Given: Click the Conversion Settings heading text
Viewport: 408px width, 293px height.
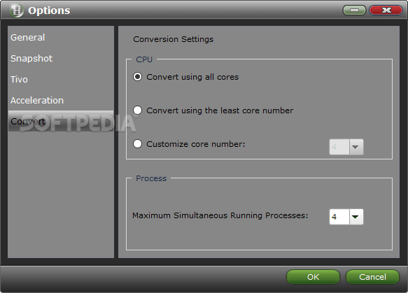Looking at the screenshot, I should pos(173,39).
